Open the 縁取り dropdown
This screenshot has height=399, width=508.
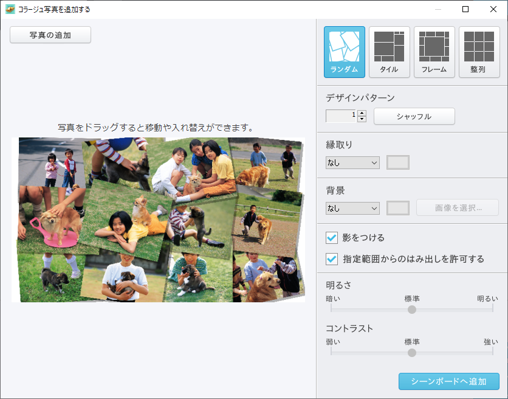(x=352, y=162)
